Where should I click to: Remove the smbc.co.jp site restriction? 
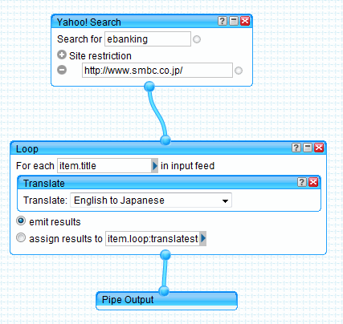coord(62,70)
